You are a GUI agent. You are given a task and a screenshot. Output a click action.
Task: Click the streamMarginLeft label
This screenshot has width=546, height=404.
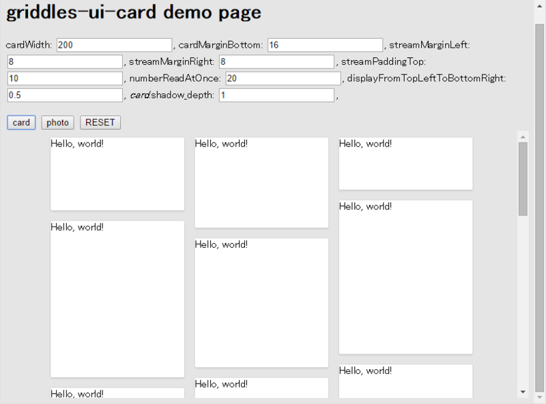point(429,45)
